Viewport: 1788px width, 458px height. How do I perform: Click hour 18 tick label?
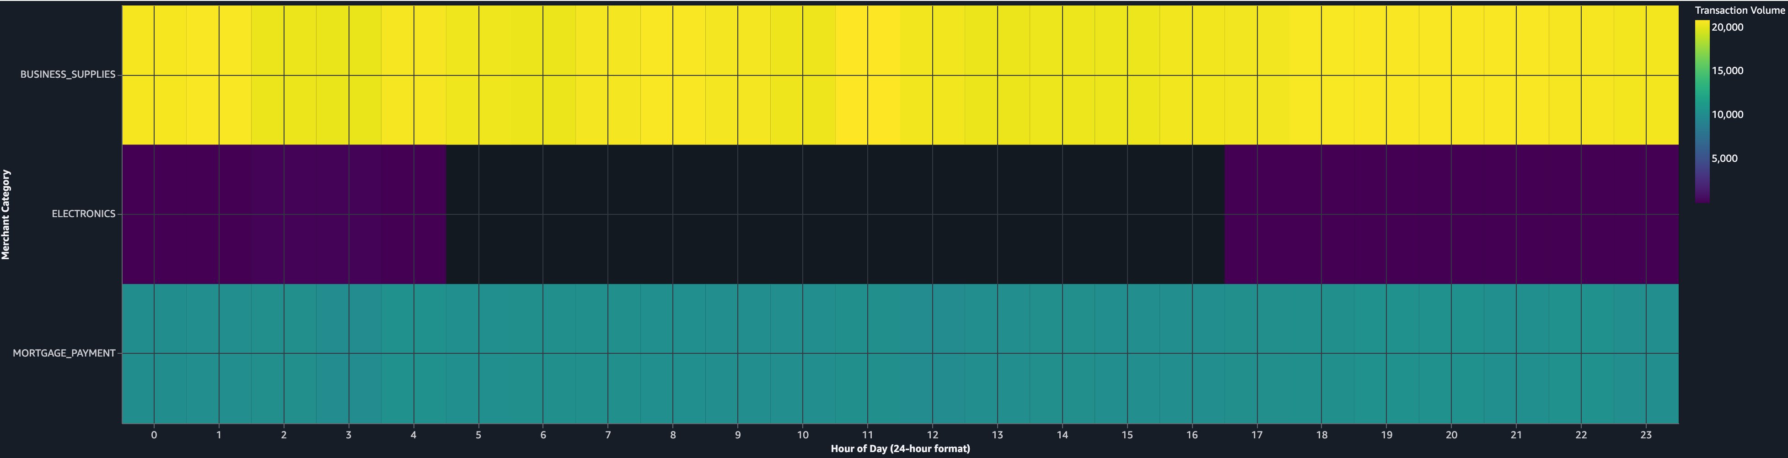(1321, 435)
